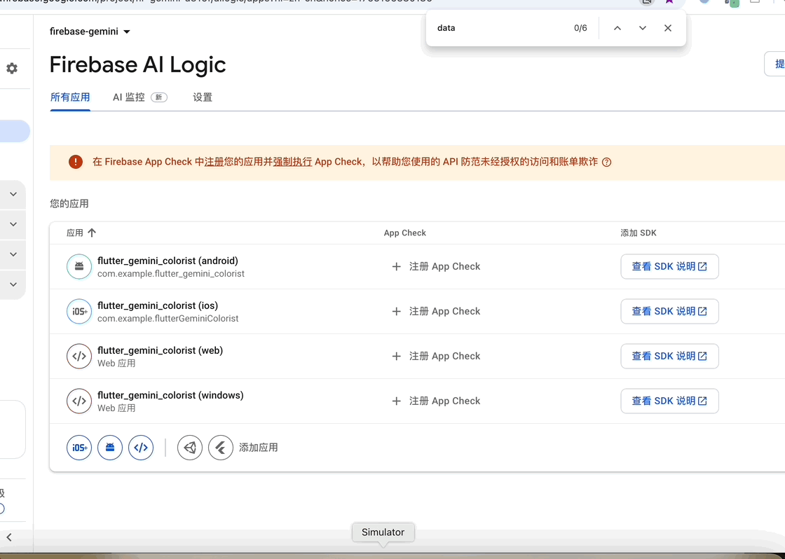Click plus icon for web 注册 App Check
Screen dimensions: 785x559
coord(397,357)
